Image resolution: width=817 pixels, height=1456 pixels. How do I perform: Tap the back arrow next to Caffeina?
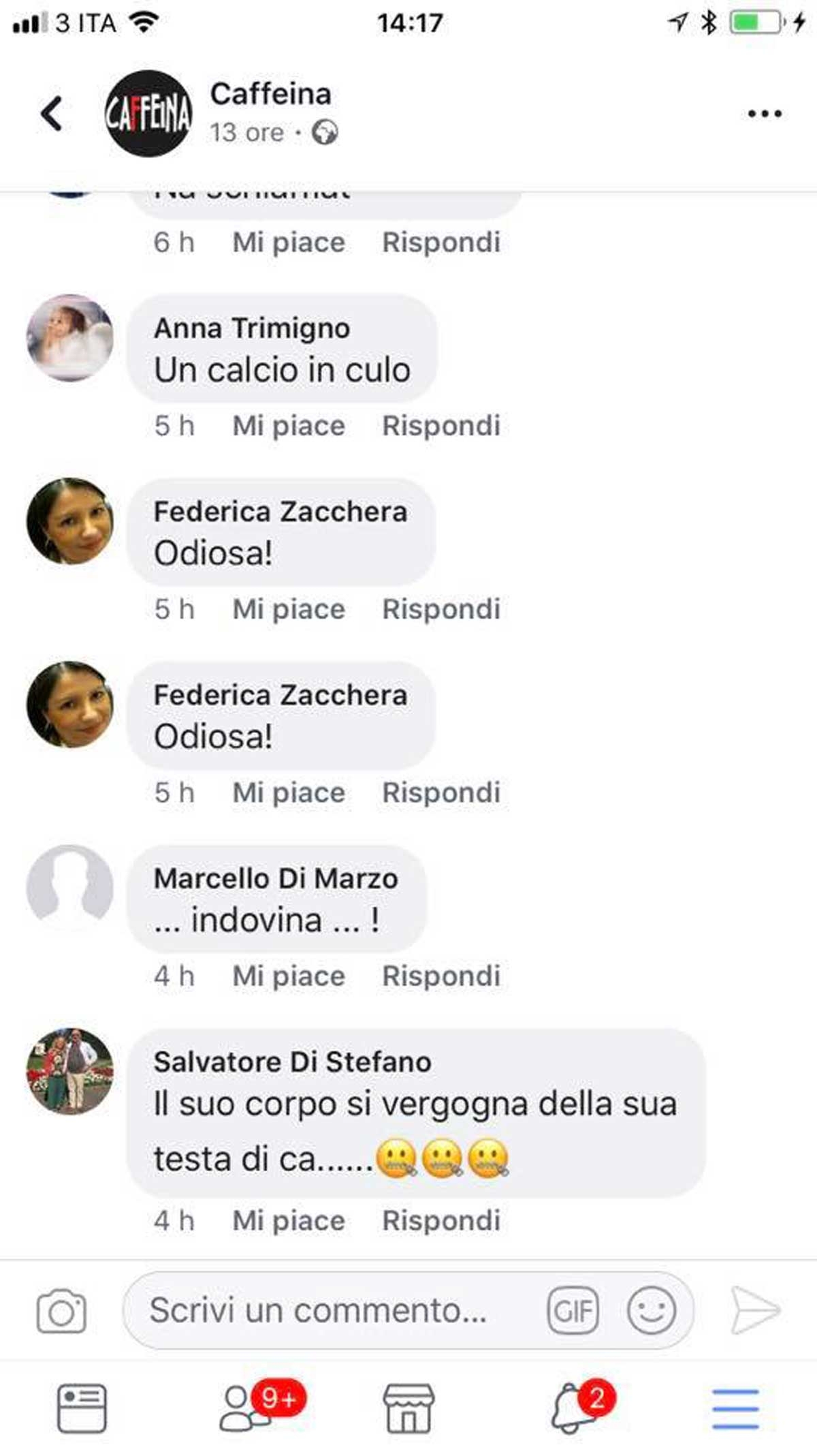click(52, 113)
